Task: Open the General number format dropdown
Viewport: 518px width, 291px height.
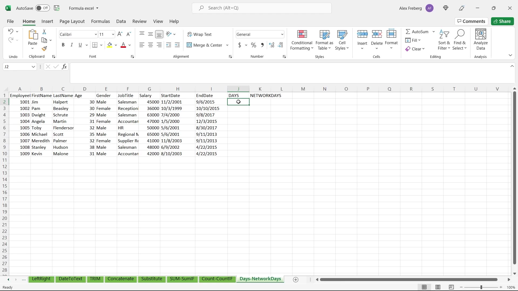Action: pyautogui.click(x=282, y=34)
